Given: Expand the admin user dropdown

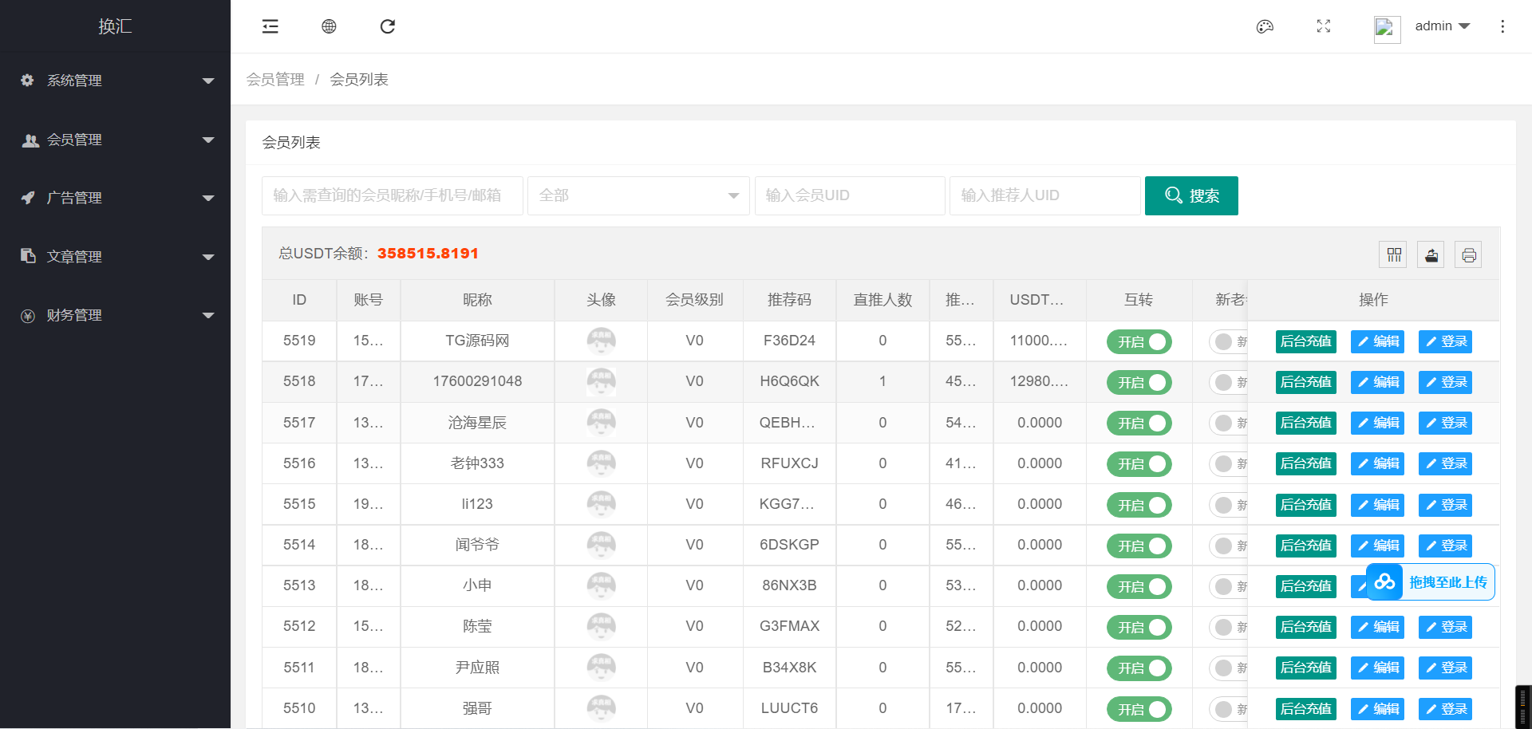Looking at the screenshot, I should click(x=1442, y=26).
